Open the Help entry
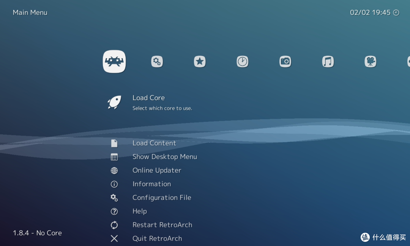Image resolution: width=410 pixels, height=246 pixels. pos(140,211)
